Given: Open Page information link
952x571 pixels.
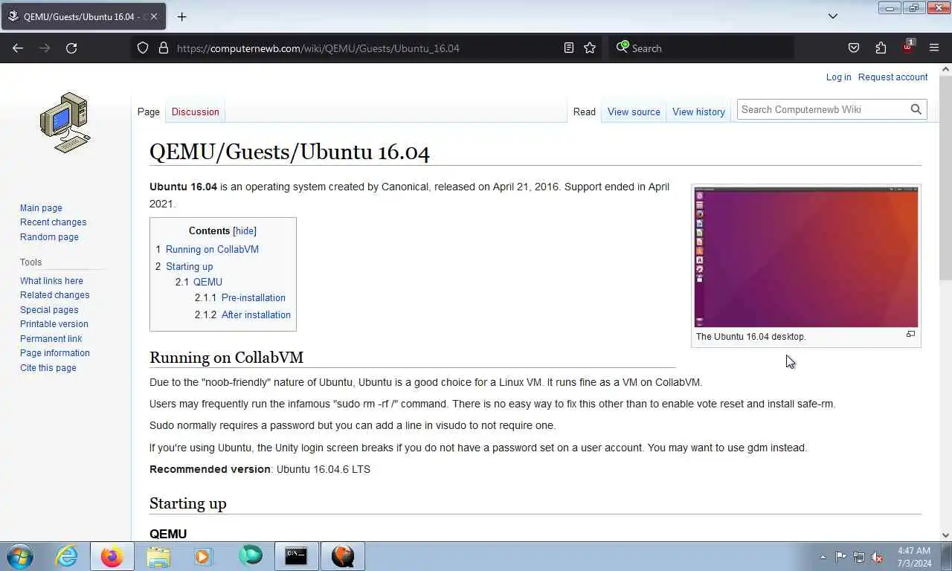Looking at the screenshot, I should click(x=54, y=353).
